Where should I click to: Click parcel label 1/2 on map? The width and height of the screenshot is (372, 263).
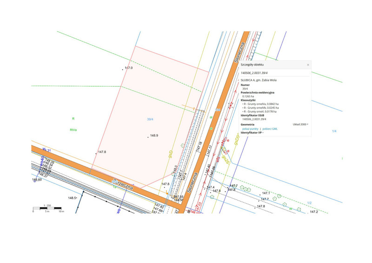click(309, 203)
